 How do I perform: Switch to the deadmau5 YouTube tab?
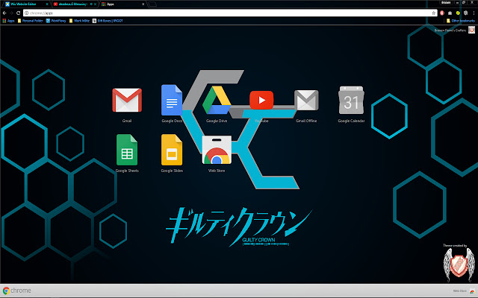click(72, 4)
